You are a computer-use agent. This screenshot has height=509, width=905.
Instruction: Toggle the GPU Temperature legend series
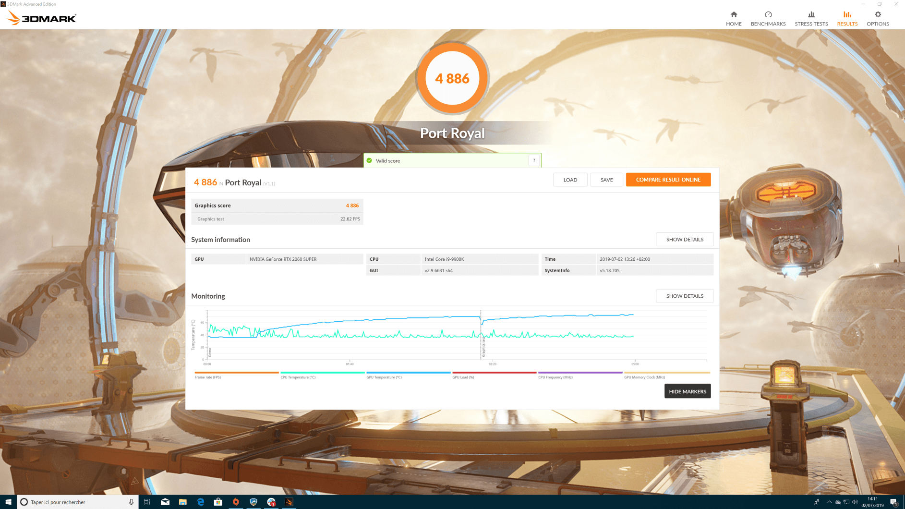[409, 375]
